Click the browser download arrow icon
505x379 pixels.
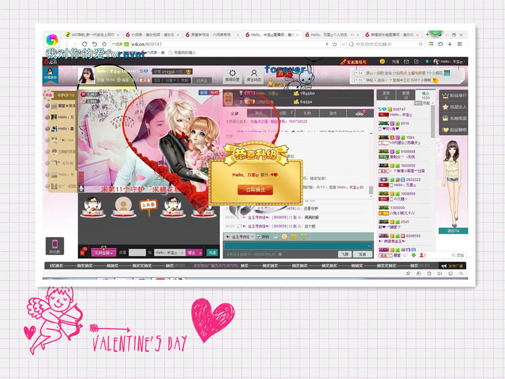pos(450,44)
